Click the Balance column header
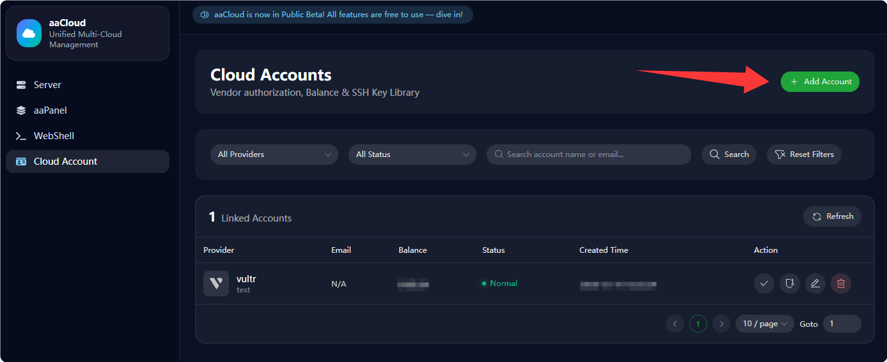 coord(412,250)
